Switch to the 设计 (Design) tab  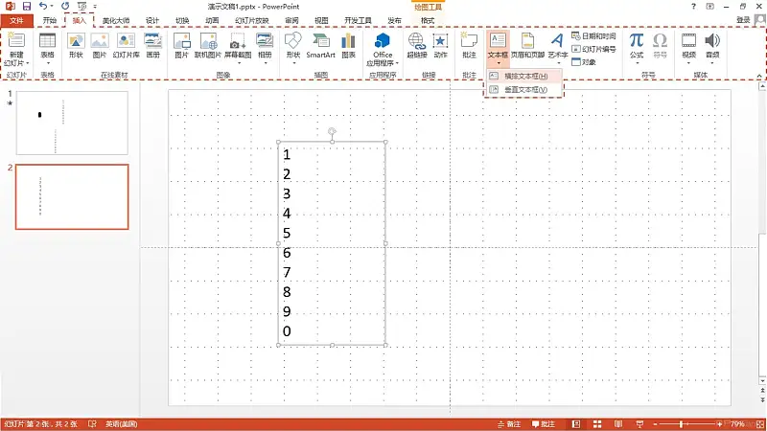[x=152, y=20]
